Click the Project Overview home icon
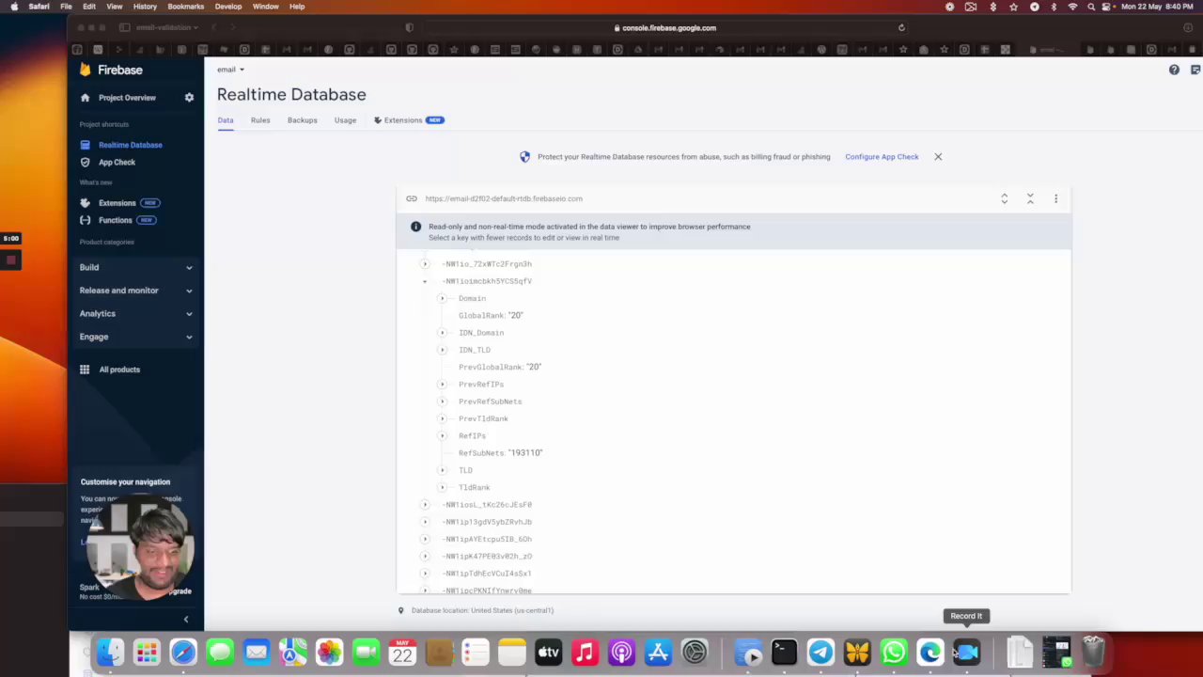Viewport: 1203px width, 677px height. [x=86, y=98]
